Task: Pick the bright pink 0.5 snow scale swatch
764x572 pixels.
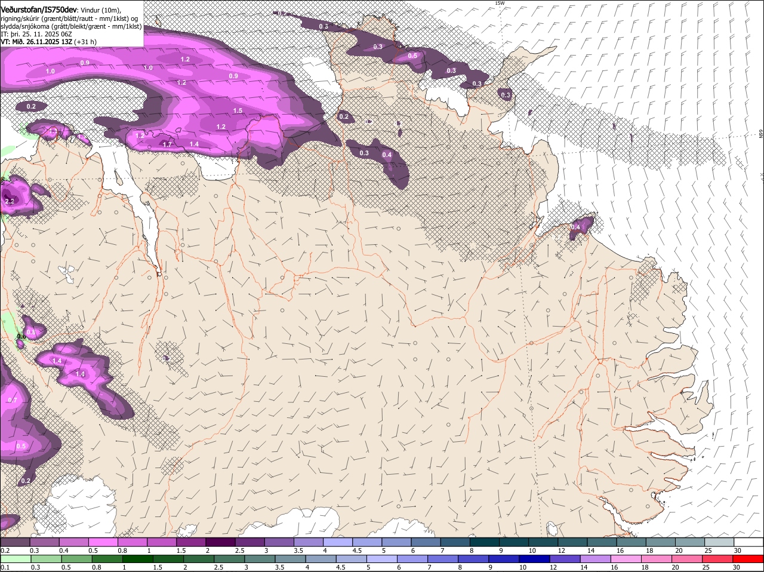Action: tap(103, 542)
